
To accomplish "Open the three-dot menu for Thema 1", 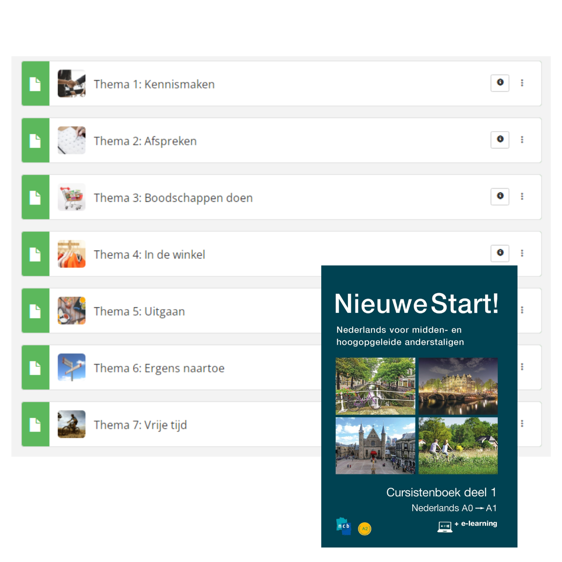I will coord(522,83).
